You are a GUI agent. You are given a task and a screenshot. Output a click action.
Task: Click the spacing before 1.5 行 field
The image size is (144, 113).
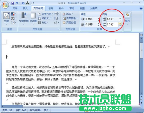pos(113,19)
